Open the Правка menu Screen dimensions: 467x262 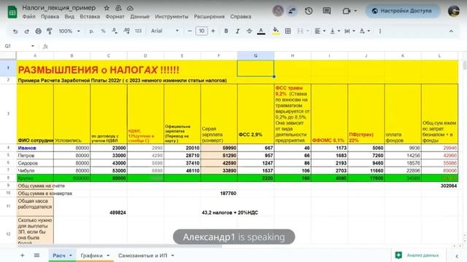tap(50, 17)
